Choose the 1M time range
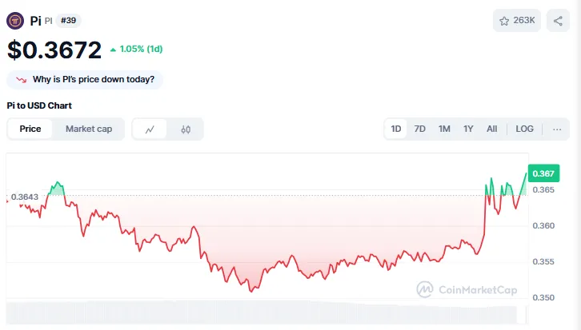Viewport: 581px width, 330px height. (x=444, y=129)
